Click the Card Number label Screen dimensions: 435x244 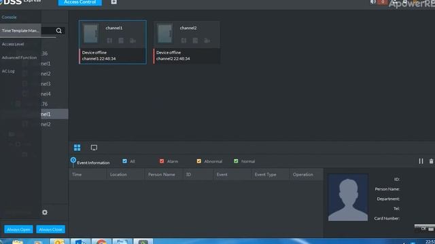point(387,218)
